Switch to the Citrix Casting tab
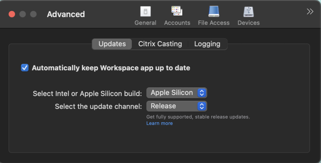Screen dimensions: 321x163 pos(160,44)
